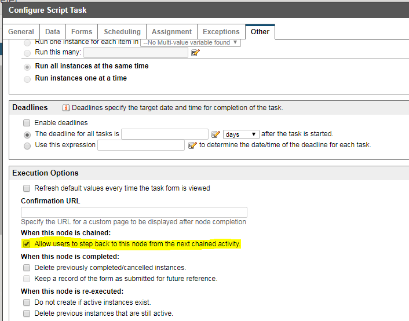Open the days unit dropdown
409x321 pixels.
[241, 134]
